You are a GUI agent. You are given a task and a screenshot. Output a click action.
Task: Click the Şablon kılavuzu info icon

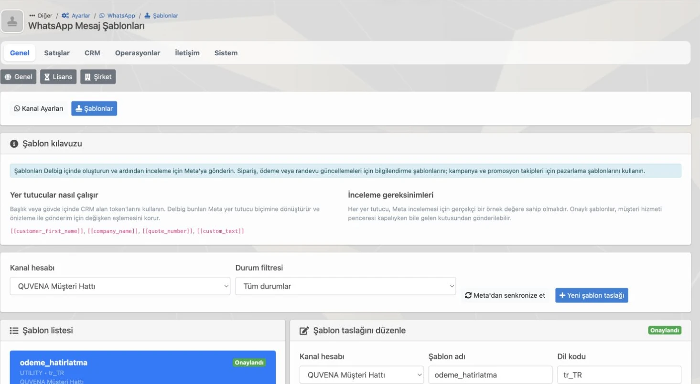click(14, 144)
